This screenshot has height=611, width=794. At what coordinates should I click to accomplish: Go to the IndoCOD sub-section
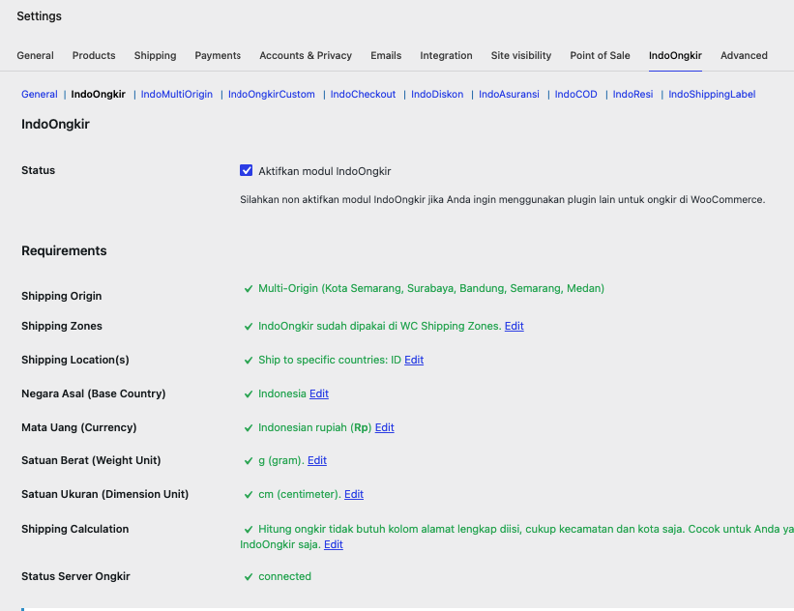(x=575, y=94)
